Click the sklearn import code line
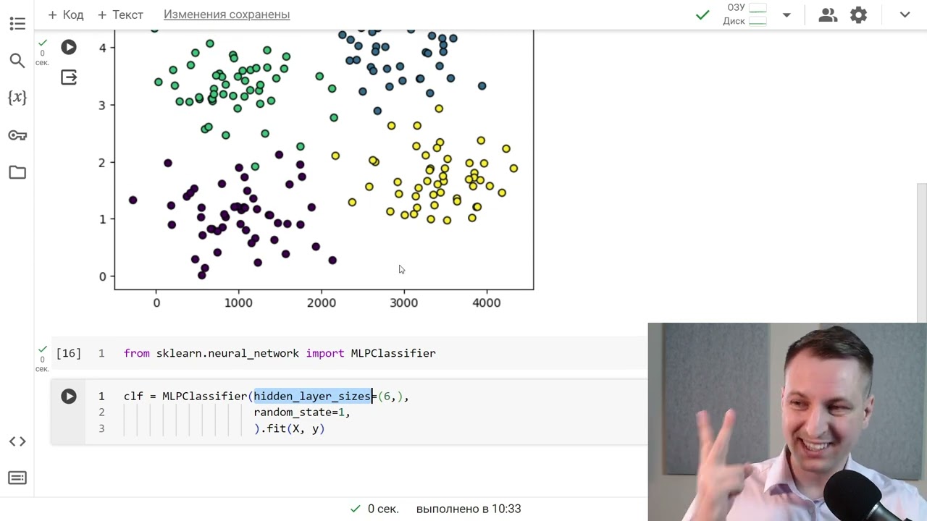 point(280,353)
